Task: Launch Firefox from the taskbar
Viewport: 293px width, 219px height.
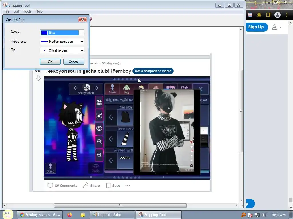Action: pos(70,215)
